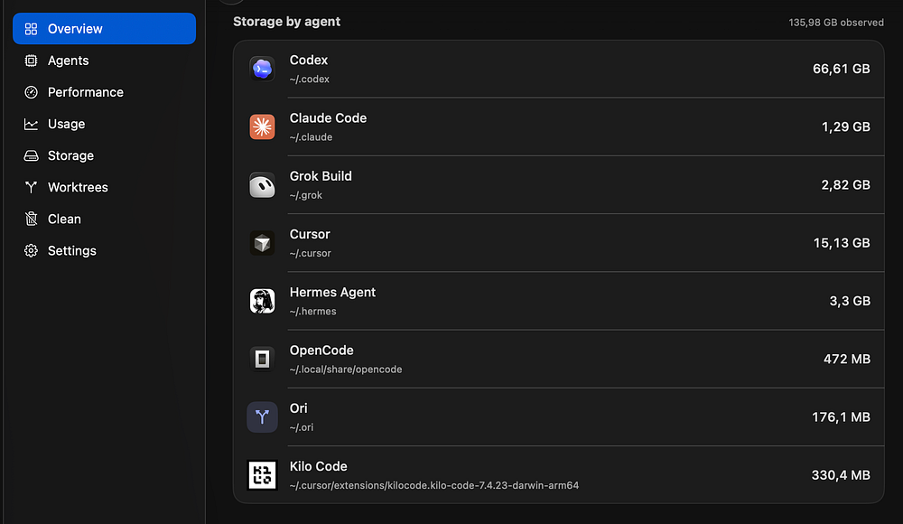The height and width of the screenshot is (524, 903).
Task: Click the ~/.claude path text
Action: [311, 137]
